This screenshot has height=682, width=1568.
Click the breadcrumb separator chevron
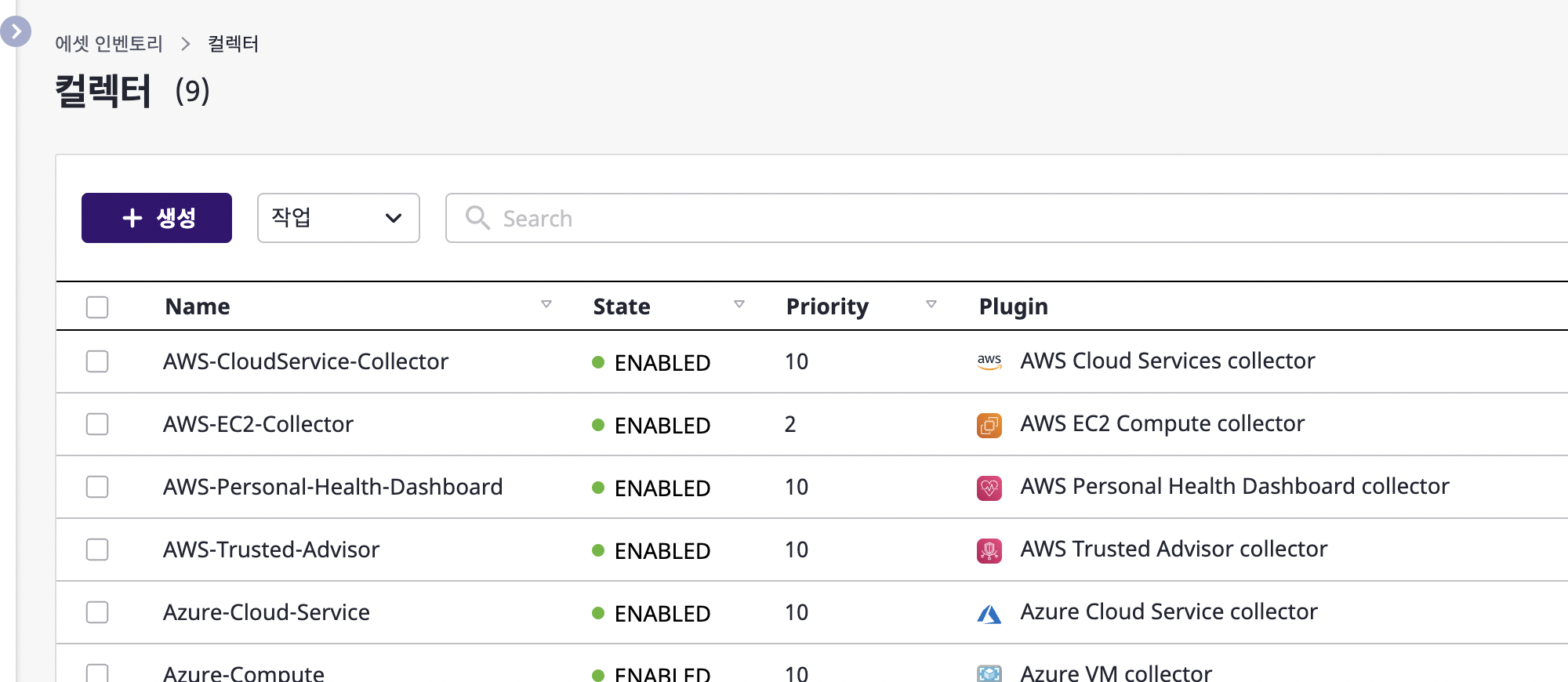(x=186, y=44)
